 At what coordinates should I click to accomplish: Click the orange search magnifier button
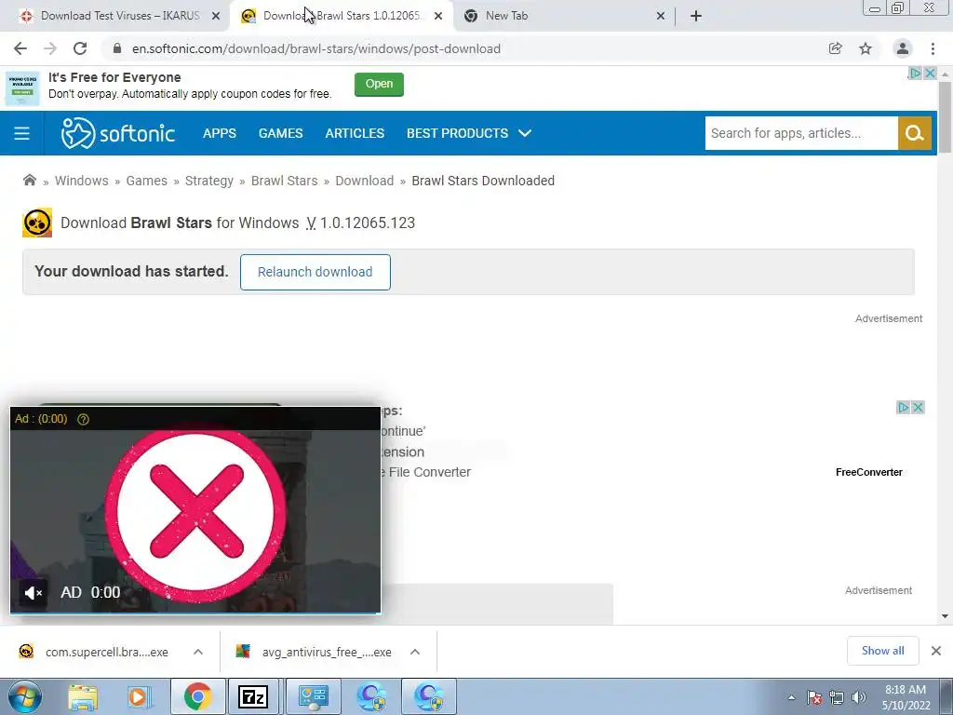click(x=915, y=133)
